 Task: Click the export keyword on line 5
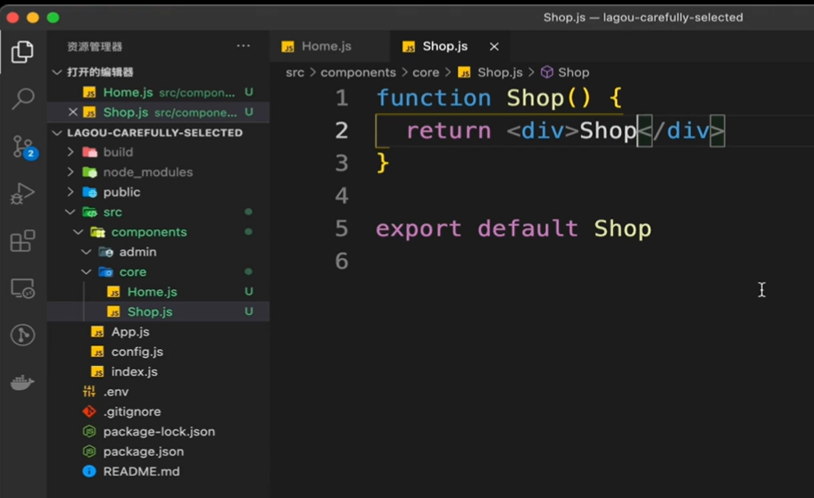tap(419, 229)
